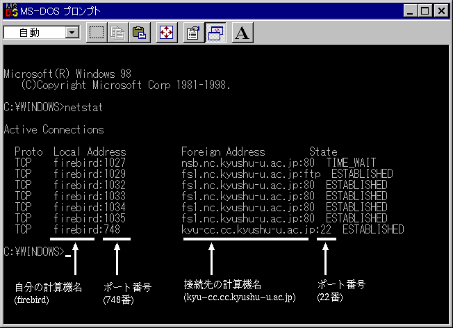453x328 pixels.
Task: Click the MS-DOS プロンプト title bar
Action: [208, 10]
